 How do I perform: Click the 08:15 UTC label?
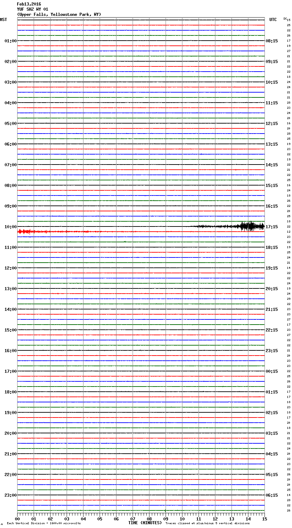coord(272,41)
